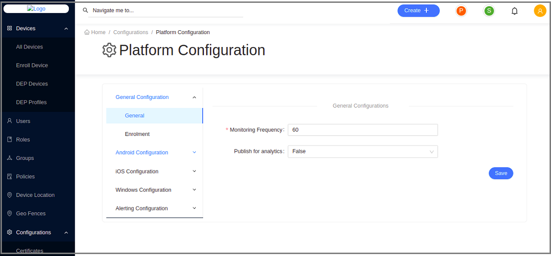
Task: Click the Policies icon in sidebar
Action: pyautogui.click(x=10, y=177)
